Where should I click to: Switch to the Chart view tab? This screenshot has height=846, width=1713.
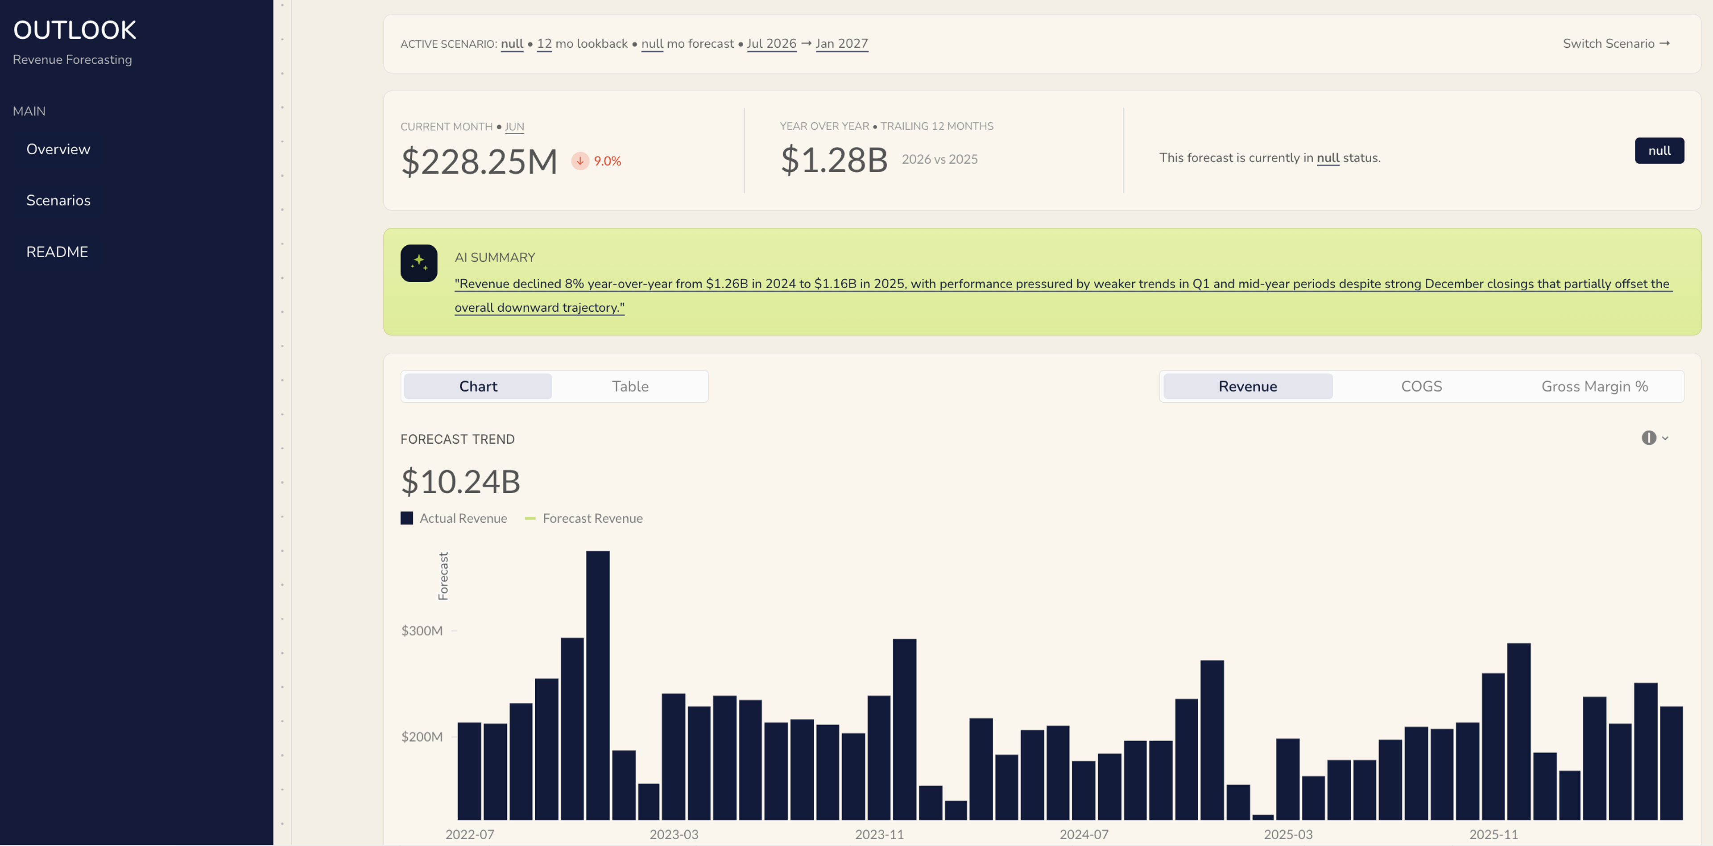pos(478,386)
